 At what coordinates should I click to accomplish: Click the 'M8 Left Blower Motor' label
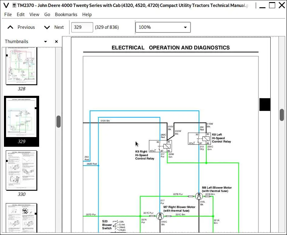click(217, 189)
